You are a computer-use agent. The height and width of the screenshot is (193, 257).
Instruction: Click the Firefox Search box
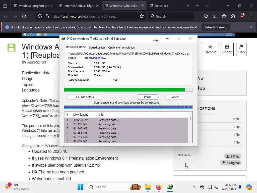171,16
